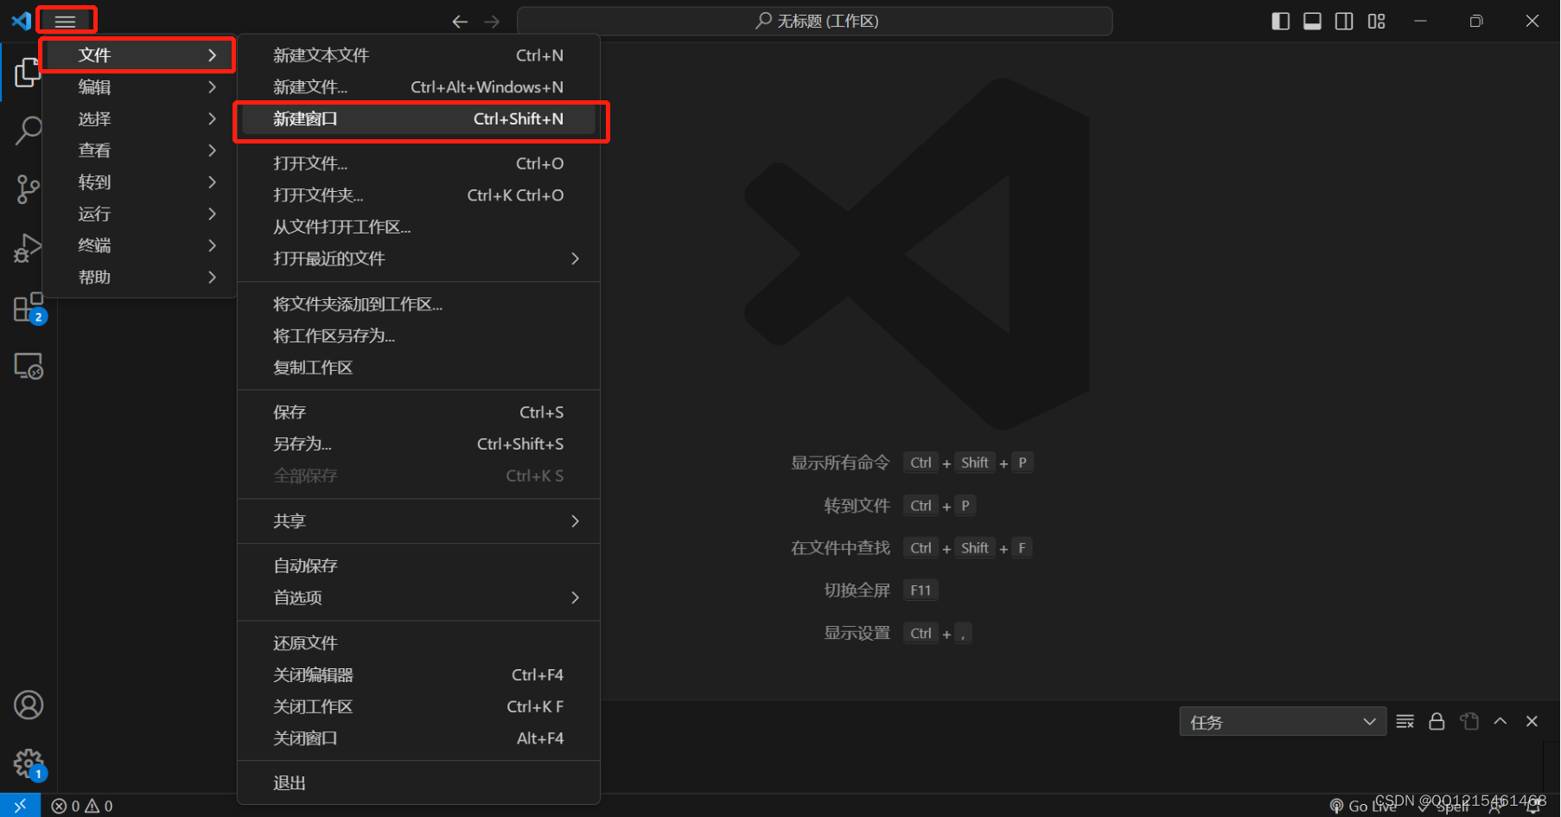The image size is (1561, 817).
Task: Choose 新建文本文件
Action: (x=418, y=55)
